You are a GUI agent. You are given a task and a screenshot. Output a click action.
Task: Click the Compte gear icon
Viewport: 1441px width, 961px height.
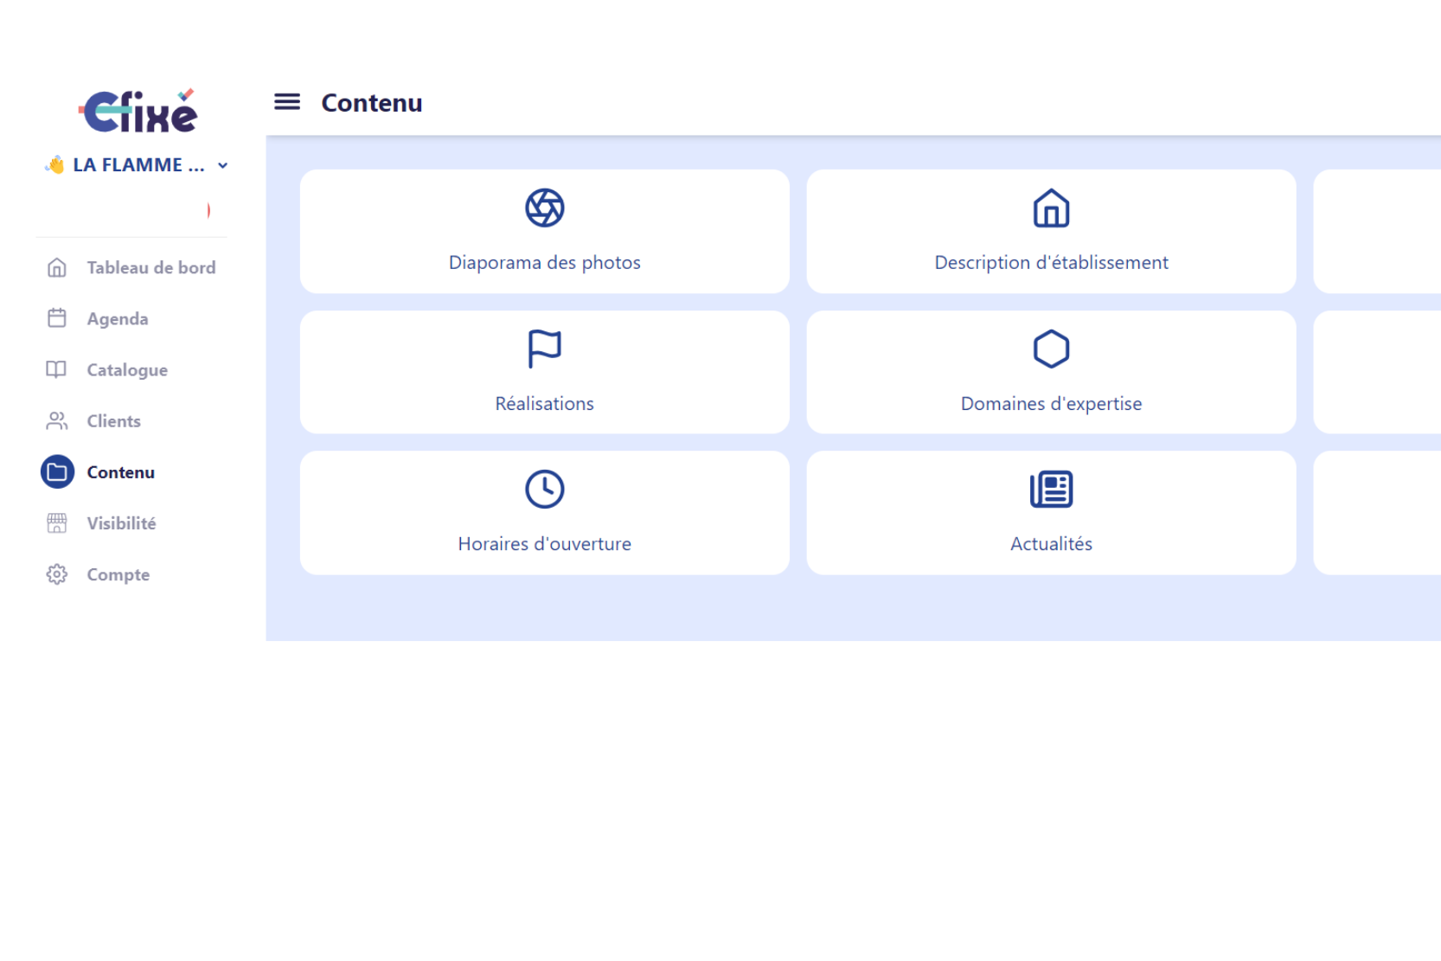57,574
